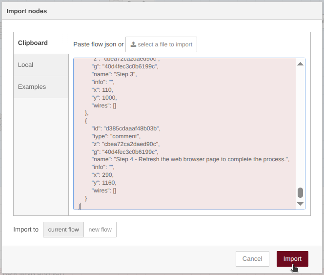The height and width of the screenshot is (275, 324).
Task: Cancel the import dialog
Action: pos(252,259)
